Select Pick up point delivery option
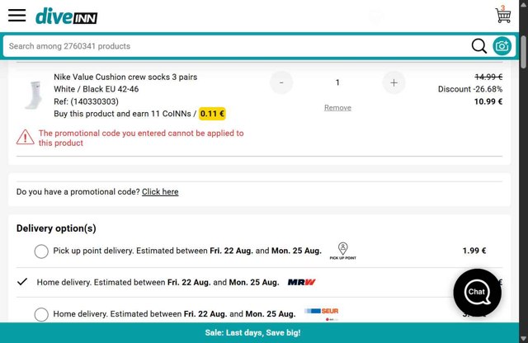 click(41, 251)
